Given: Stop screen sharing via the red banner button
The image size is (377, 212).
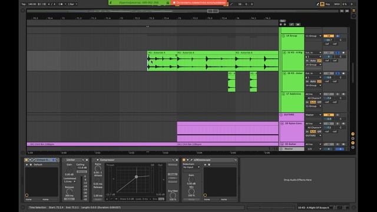Looking at the screenshot, I should click(200, 2).
